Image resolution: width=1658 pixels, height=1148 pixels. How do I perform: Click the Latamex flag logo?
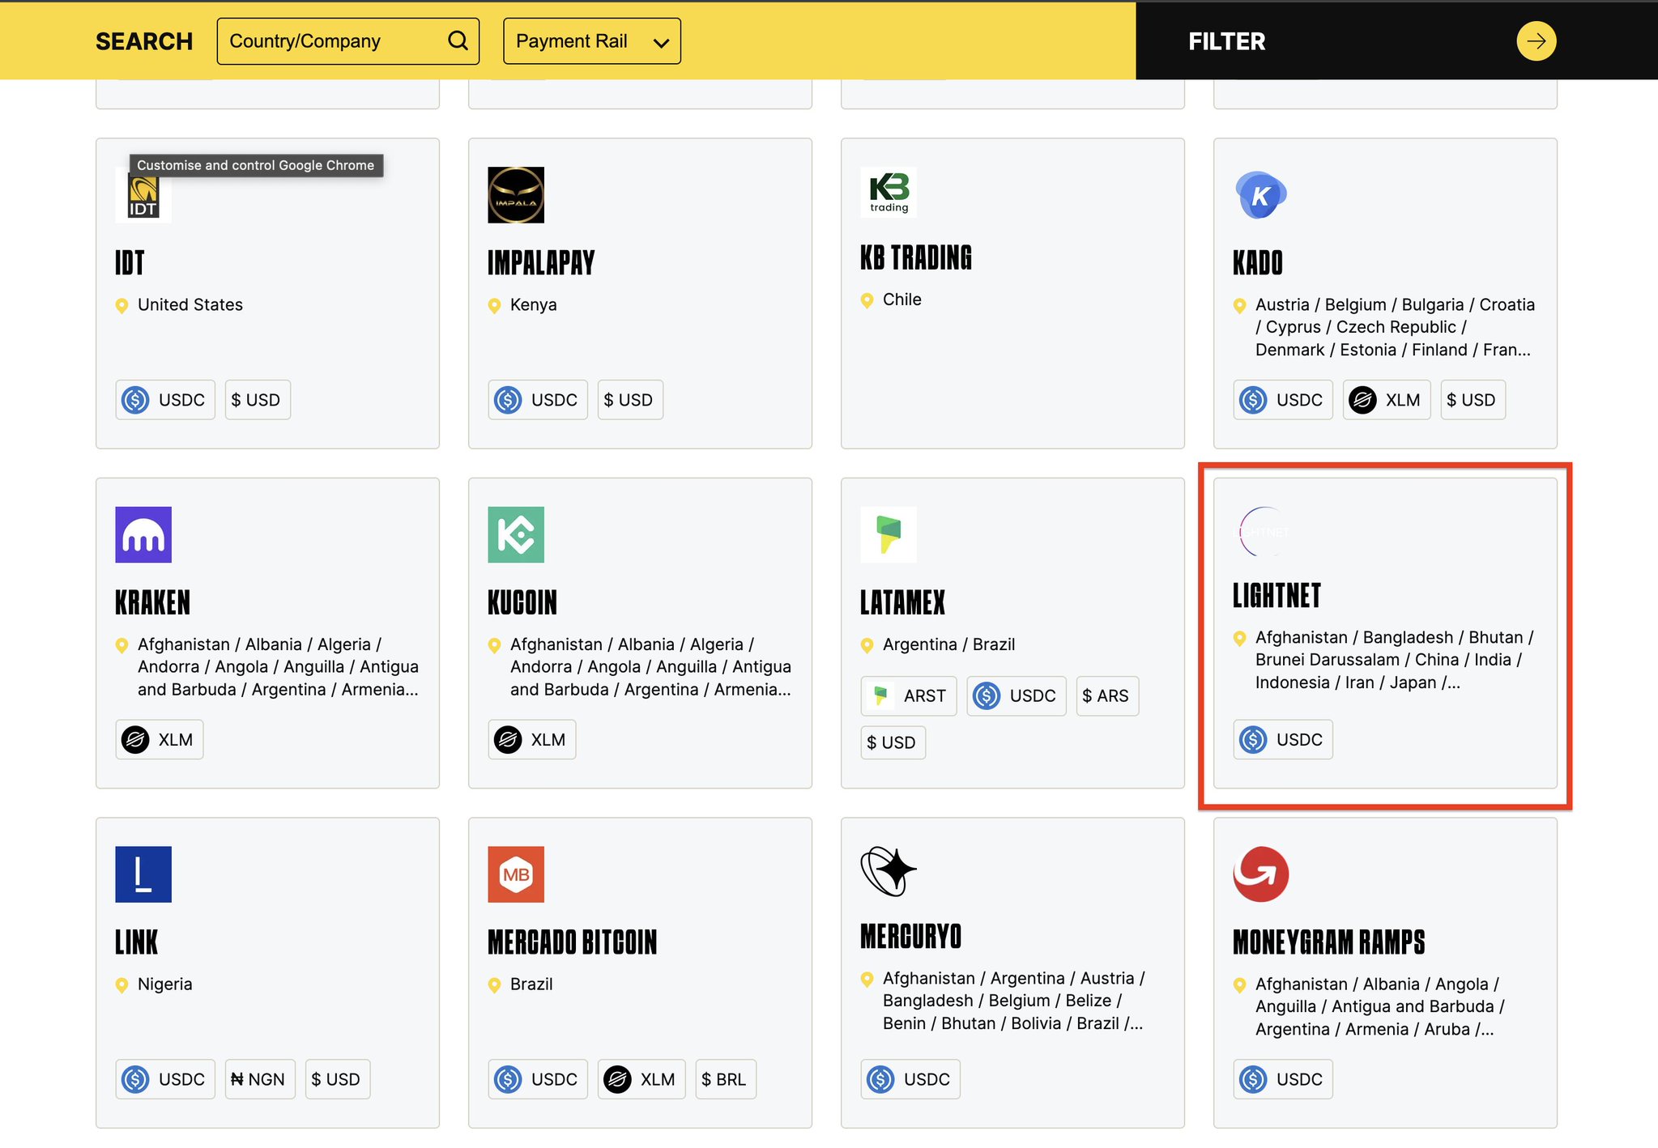click(889, 534)
